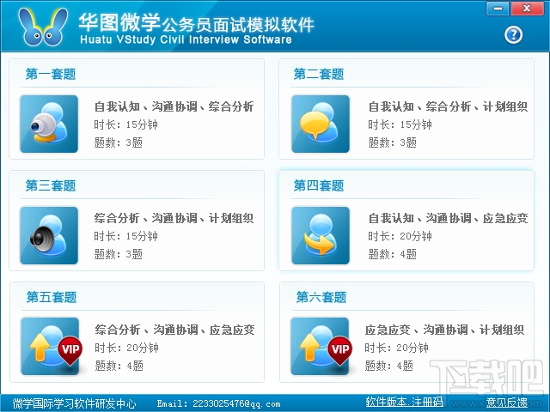
Task: Click 综合分析、沟通协调、计划组织 topic line
Action: coord(174,218)
